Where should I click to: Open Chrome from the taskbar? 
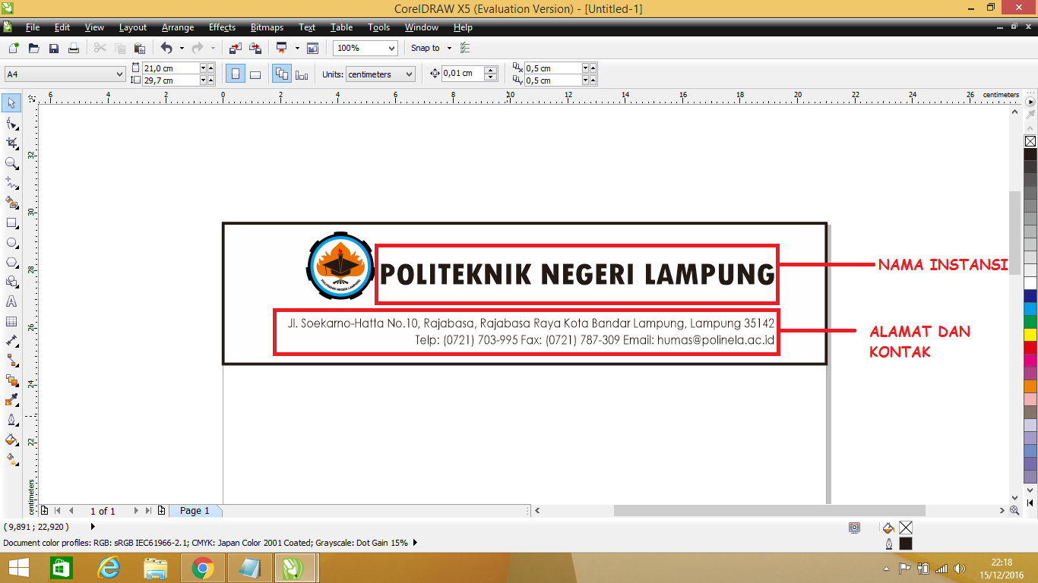[202, 568]
